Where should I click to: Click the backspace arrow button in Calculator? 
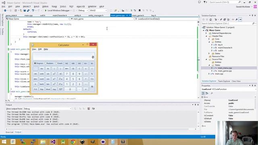click(67, 68)
